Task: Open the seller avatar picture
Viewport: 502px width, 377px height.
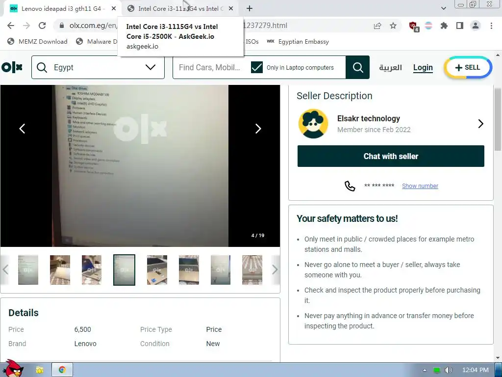Action: pyautogui.click(x=313, y=123)
